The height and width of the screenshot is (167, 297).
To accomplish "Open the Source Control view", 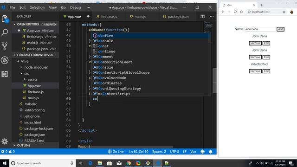I will (5, 46).
